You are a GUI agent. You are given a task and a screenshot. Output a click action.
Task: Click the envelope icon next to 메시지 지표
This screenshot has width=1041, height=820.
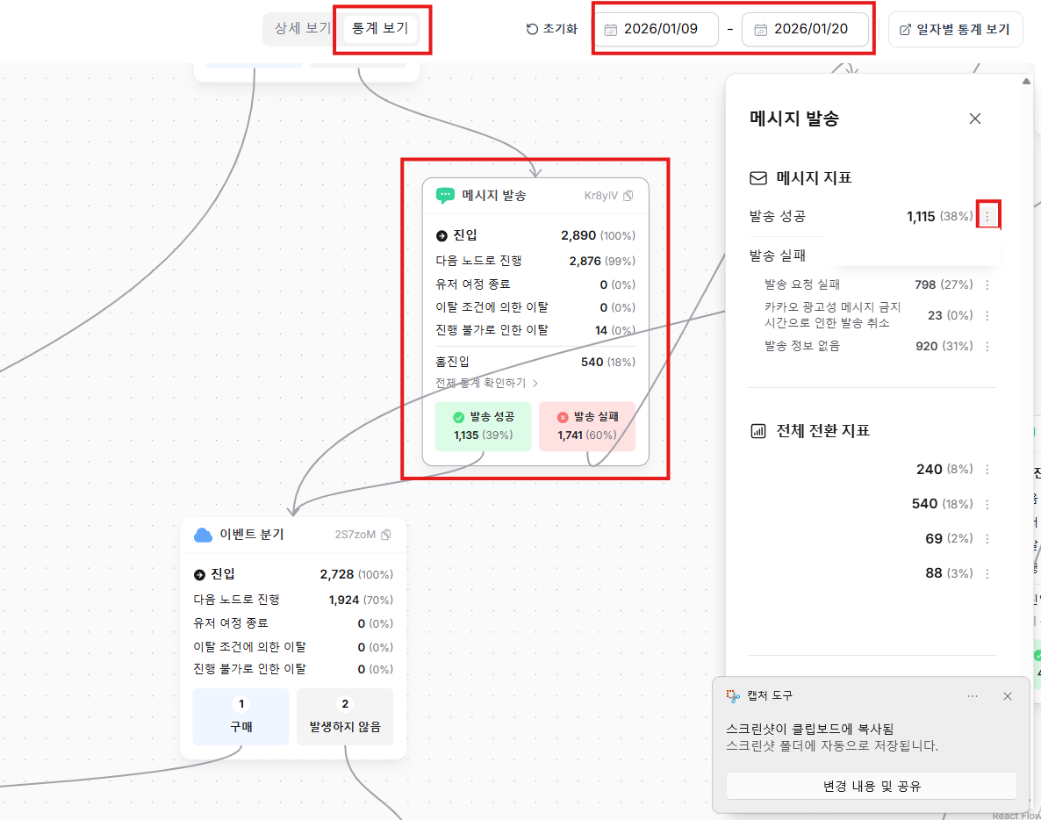(757, 177)
